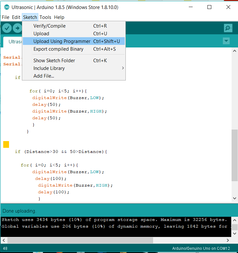Click the 'digitalWrite(Buzzer,HIGH);' line above delay(50)
Viewport: 238px width, 253px height.
[69, 111]
